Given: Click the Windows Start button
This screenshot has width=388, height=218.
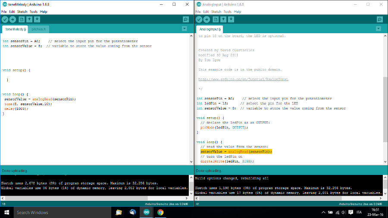Looking at the screenshot, I should [6, 212].
